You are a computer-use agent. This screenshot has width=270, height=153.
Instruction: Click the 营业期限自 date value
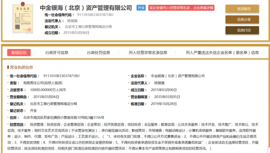tap(46, 97)
